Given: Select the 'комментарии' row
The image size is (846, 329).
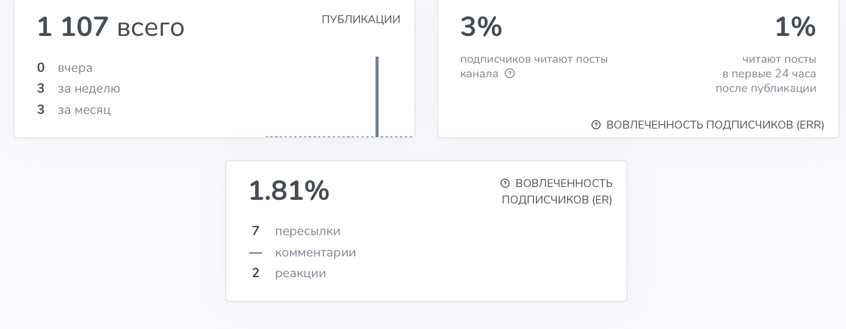Looking at the screenshot, I should point(303,253).
